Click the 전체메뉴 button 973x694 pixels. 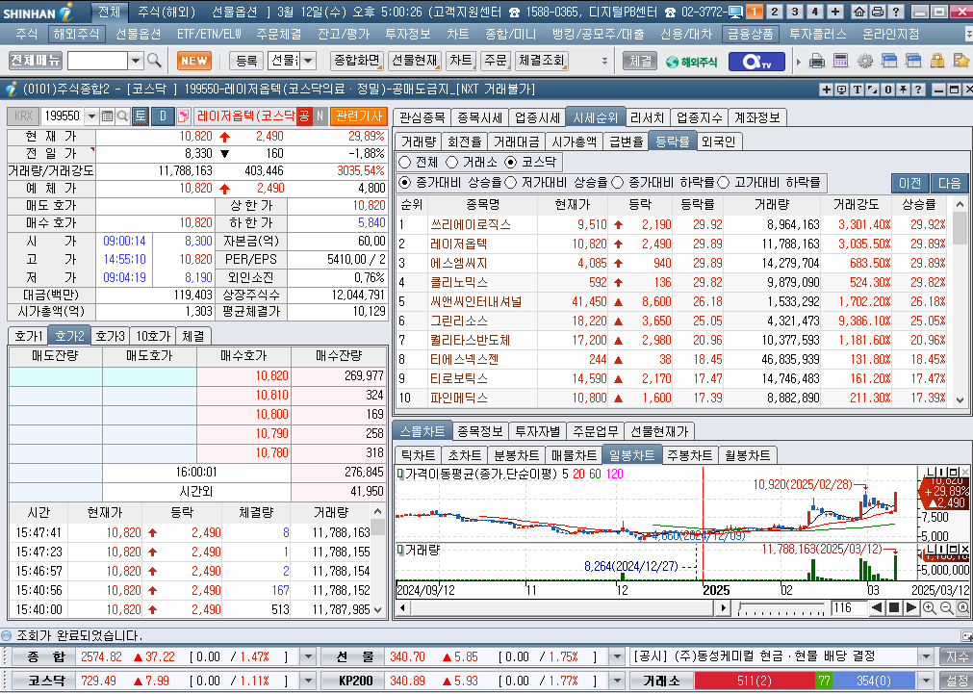pyautogui.click(x=36, y=61)
